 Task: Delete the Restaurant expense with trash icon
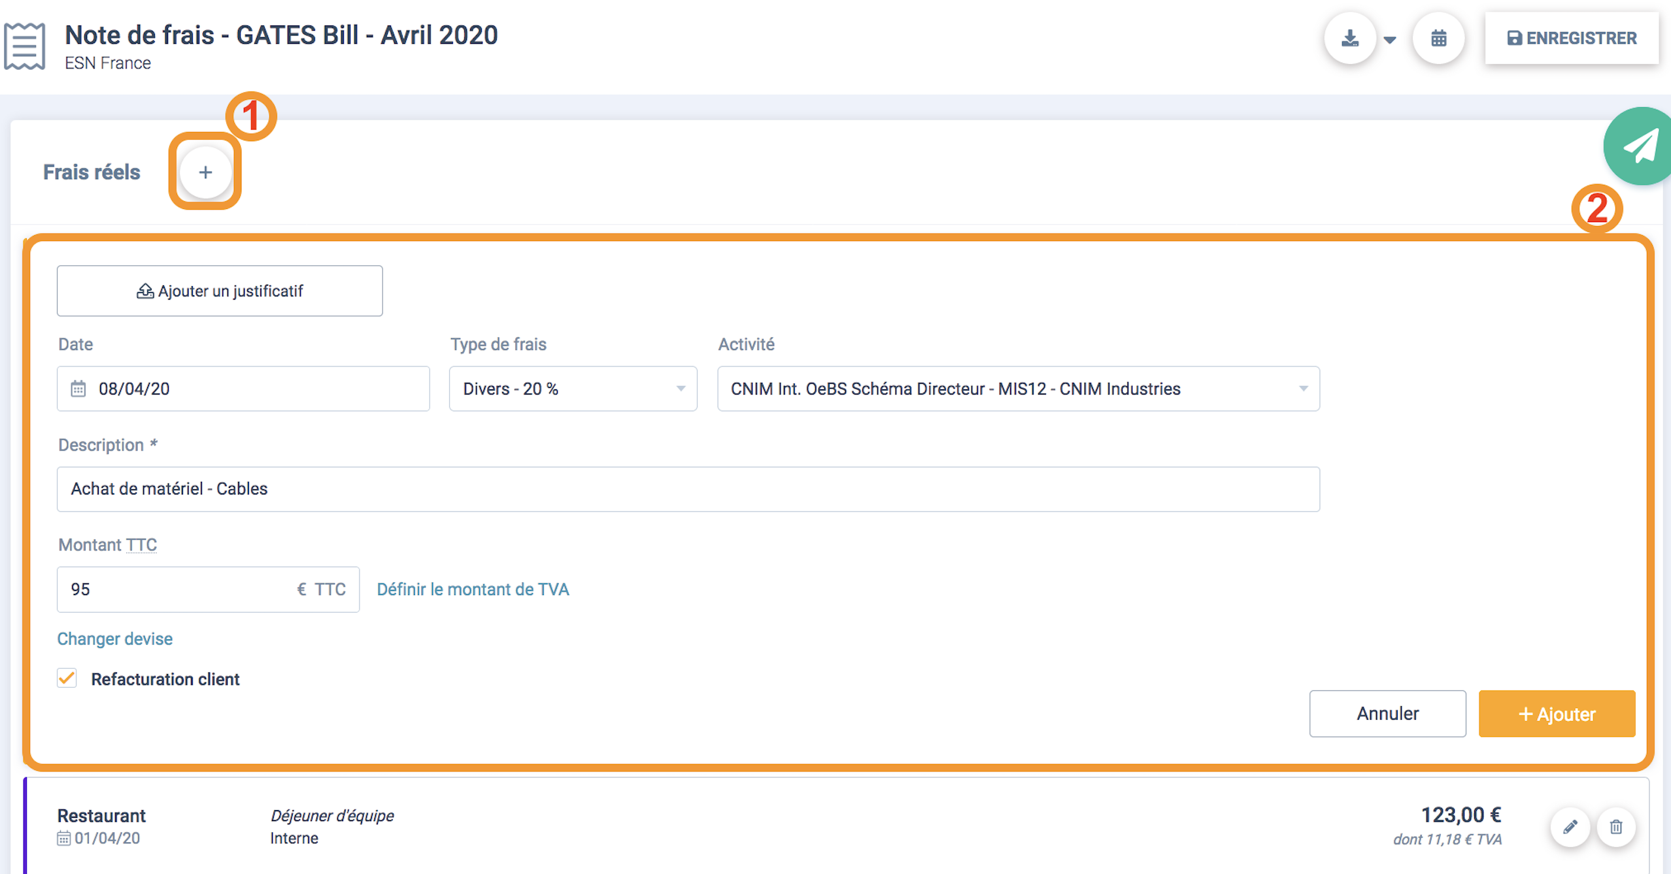(x=1616, y=827)
